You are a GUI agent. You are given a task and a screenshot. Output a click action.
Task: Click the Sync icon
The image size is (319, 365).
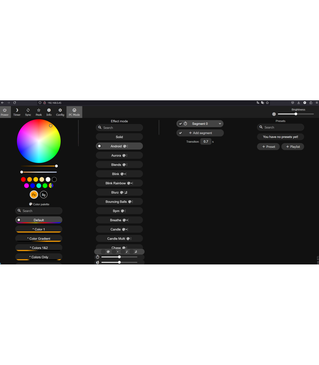click(x=28, y=112)
